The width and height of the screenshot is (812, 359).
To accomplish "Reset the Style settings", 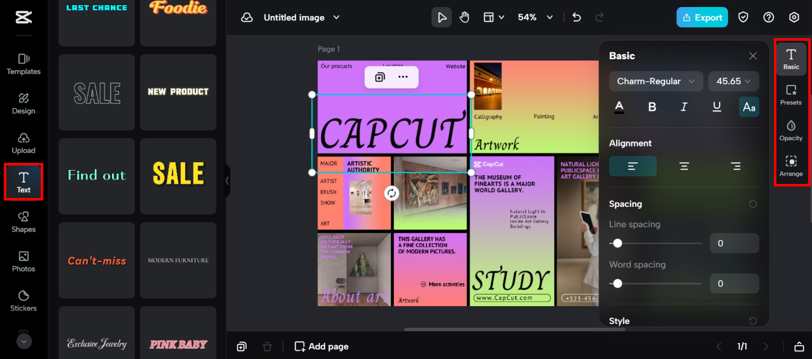I will click(753, 321).
